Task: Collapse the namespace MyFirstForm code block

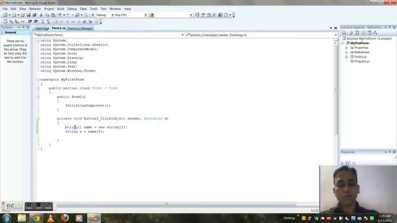Action: [x=38, y=80]
